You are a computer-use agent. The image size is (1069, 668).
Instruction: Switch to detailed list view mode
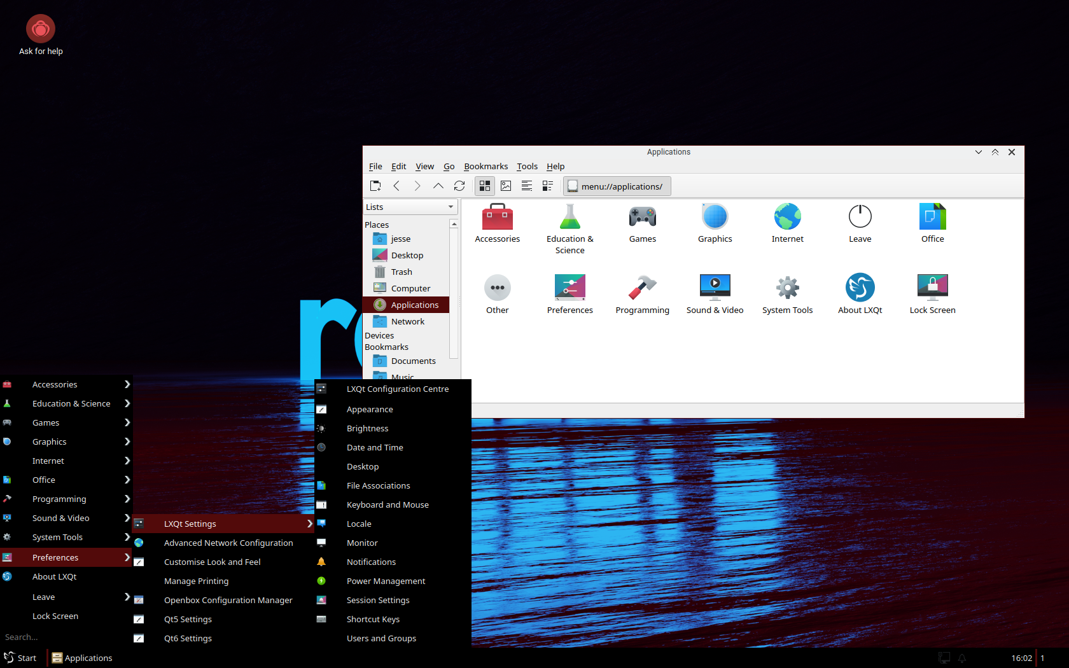548,186
